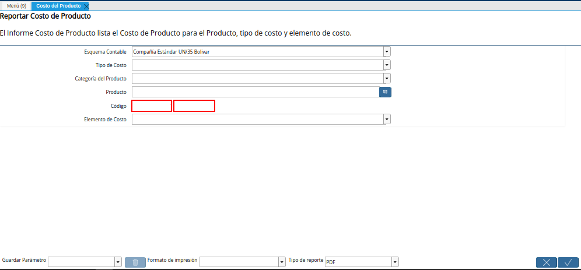Expand Categoría del Producto dropdown arrow
581x270 pixels.
tap(387, 79)
